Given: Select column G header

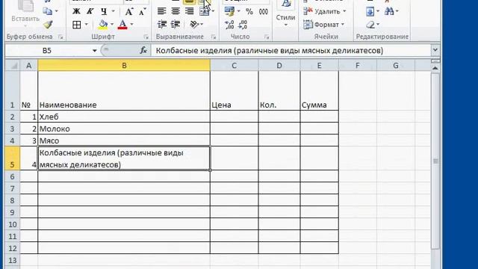Looking at the screenshot, I should [396, 65].
